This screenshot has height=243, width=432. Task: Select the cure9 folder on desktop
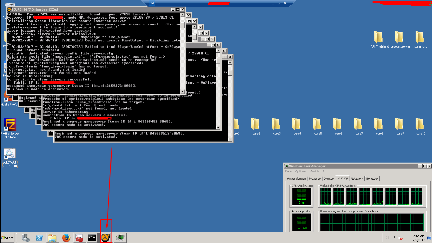(x=400, y=126)
